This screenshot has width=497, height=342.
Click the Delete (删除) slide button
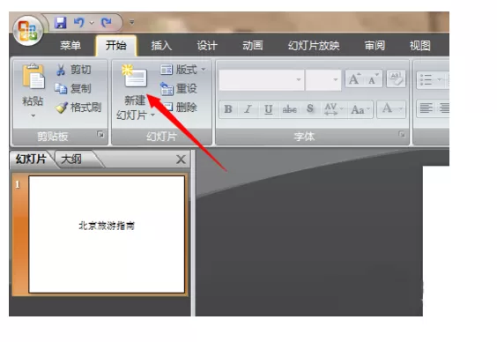tap(182, 108)
